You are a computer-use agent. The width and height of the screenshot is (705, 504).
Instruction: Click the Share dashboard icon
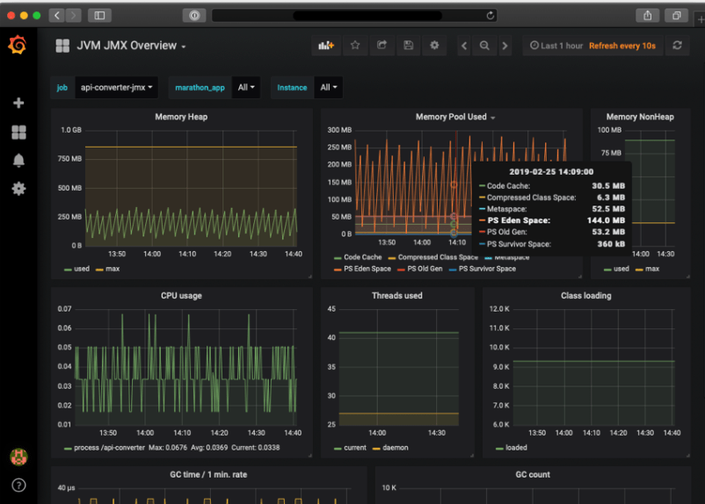point(382,46)
